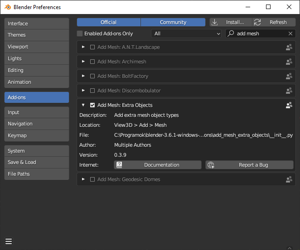Click the community icon on BoltFactory row
The width and height of the screenshot is (300, 250).
[289, 76]
